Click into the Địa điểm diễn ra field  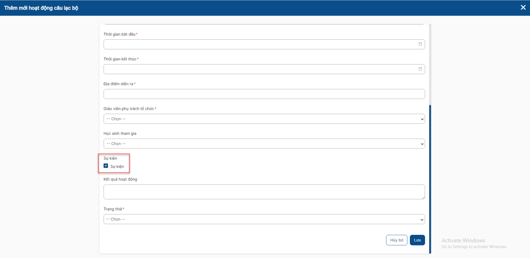pos(264,94)
